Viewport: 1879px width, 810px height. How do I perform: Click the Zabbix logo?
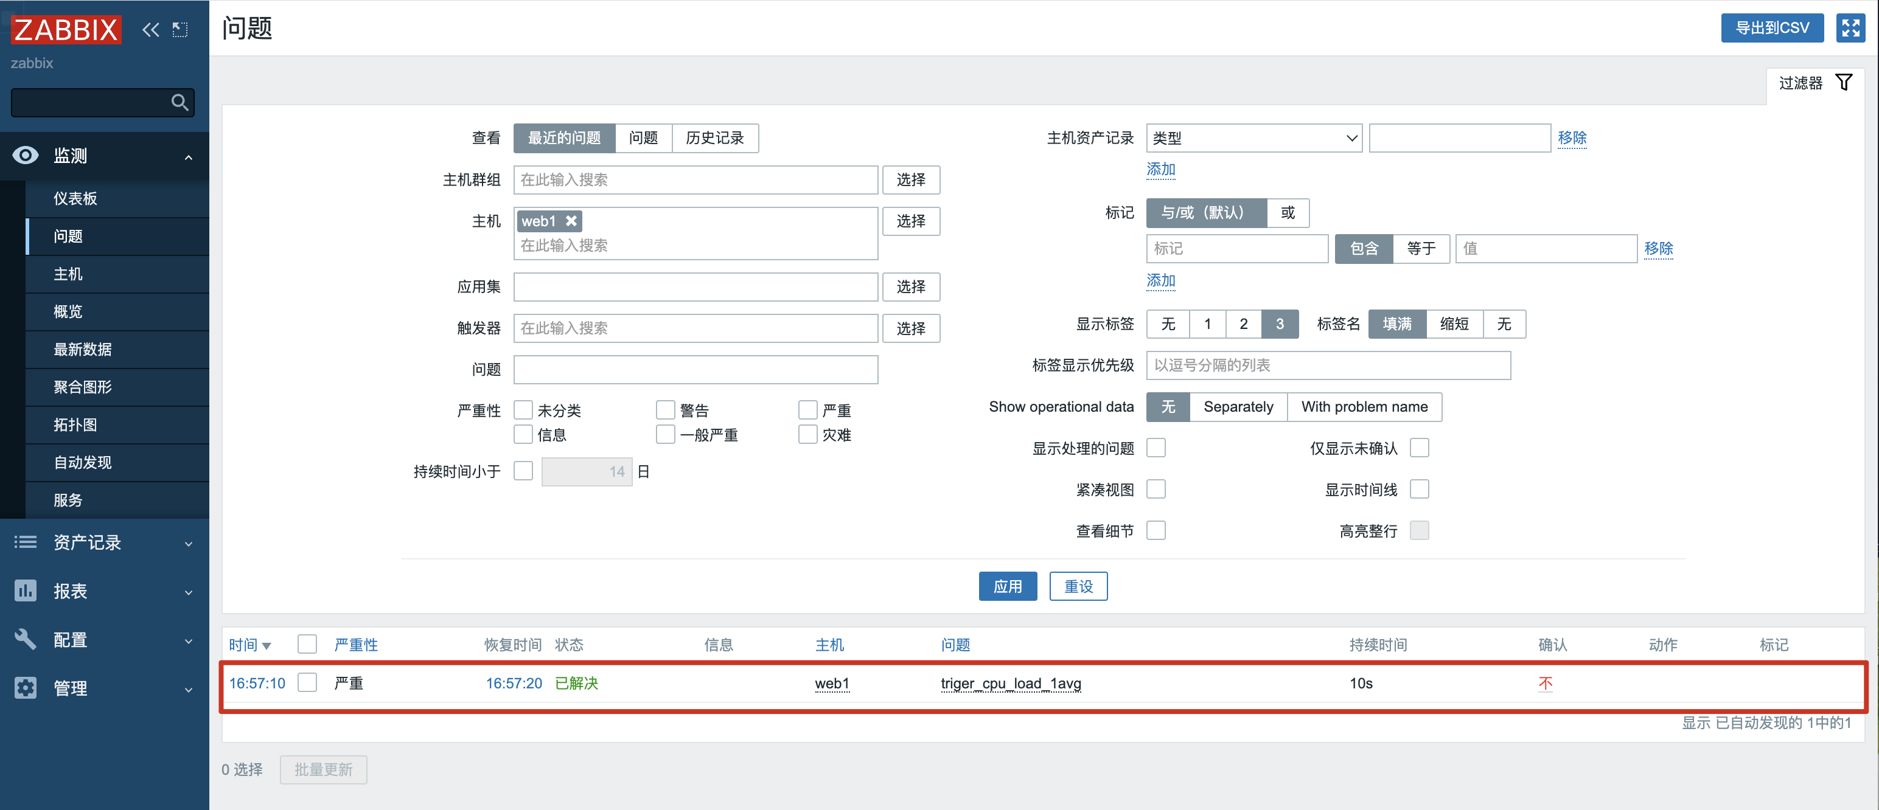[66, 29]
